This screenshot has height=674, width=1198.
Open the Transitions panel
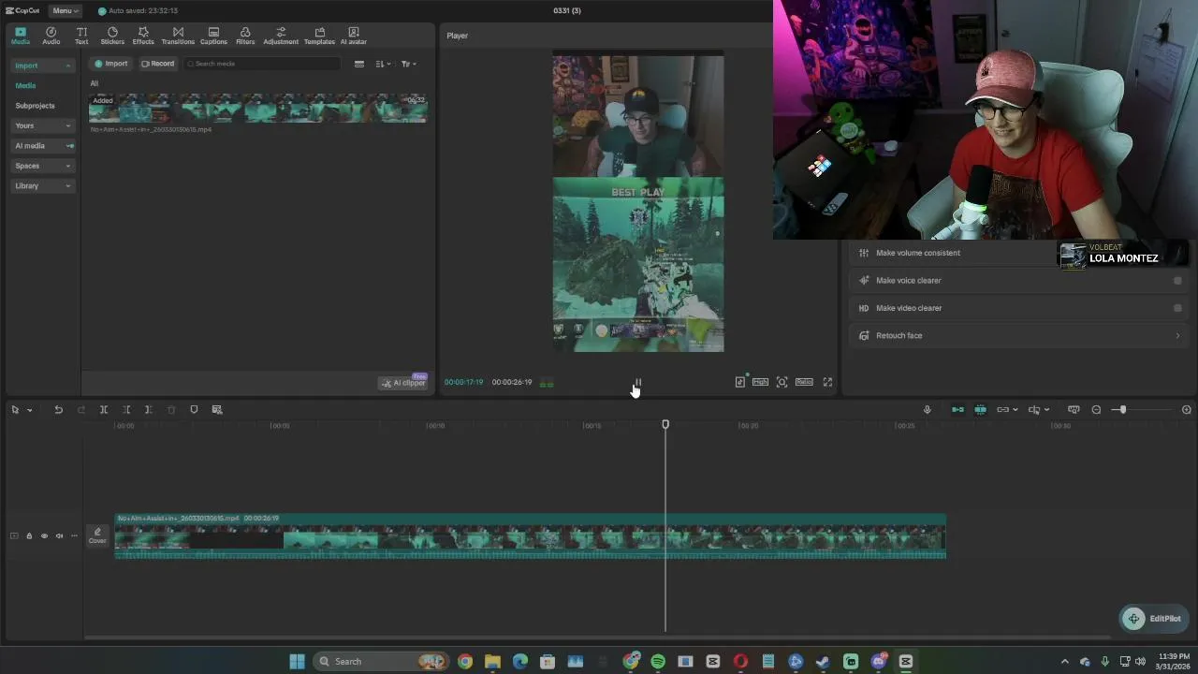coord(178,36)
